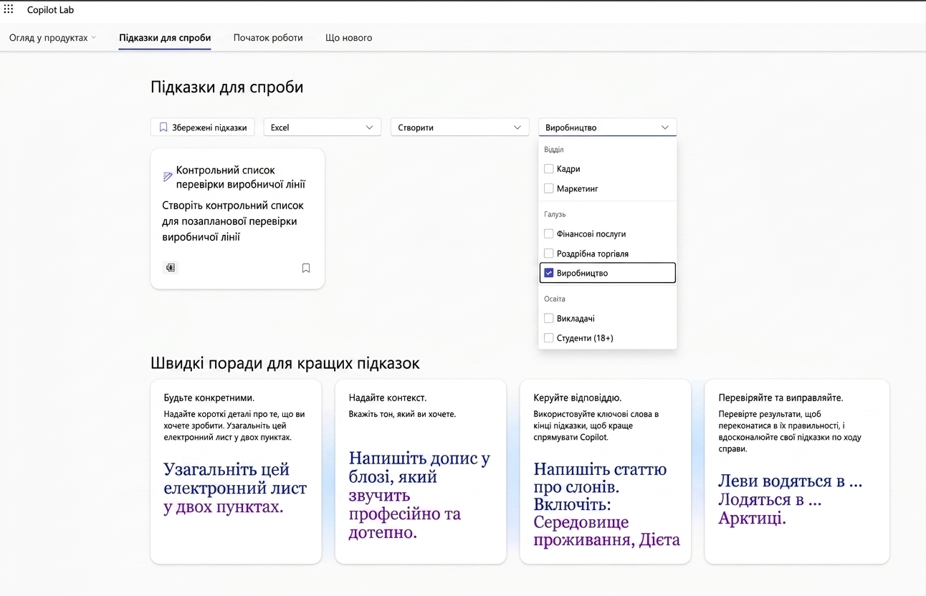Viewport: 926px width, 596px height.
Task: Check the Кадри checkbox
Action: click(x=548, y=169)
